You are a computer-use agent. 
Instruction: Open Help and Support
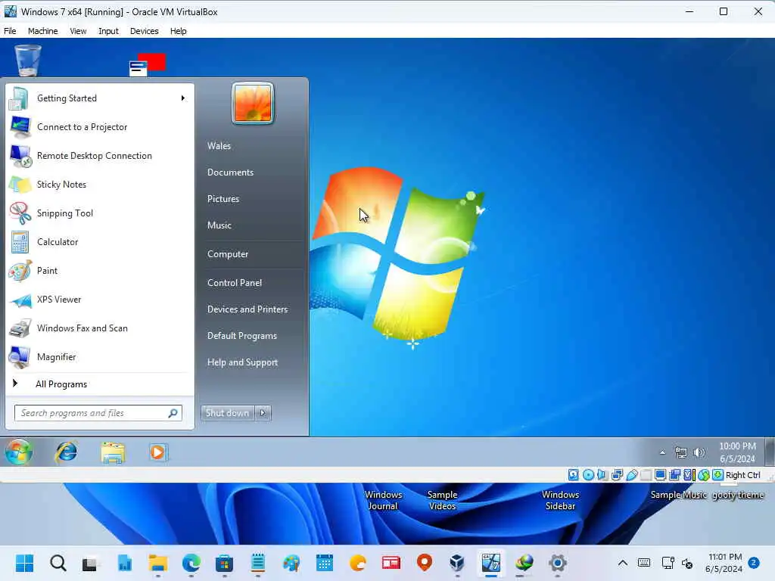point(243,362)
